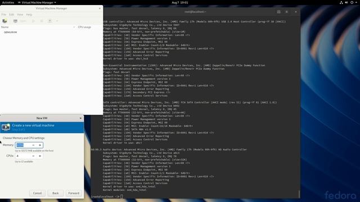Open the Help menu in Virtual Machine Manager
This screenshot has width=360, height=202.
pos(29,15)
